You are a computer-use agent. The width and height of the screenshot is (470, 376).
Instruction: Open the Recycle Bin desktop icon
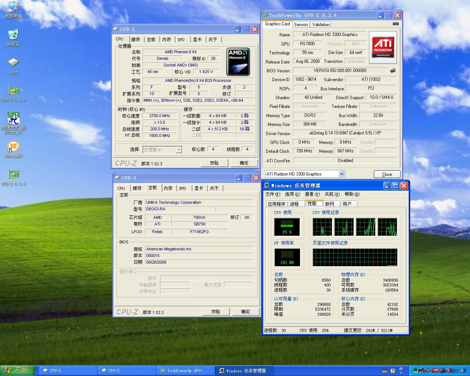tap(13, 35)
